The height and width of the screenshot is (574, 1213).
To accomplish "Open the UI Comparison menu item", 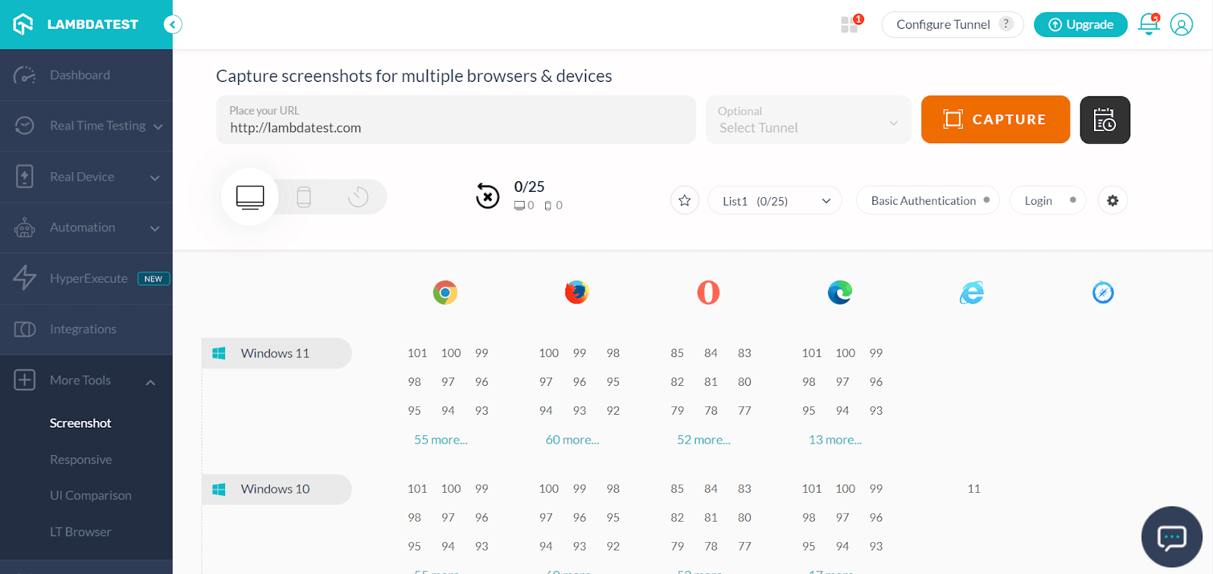I will pyautogui.click(x=90, y=495).
